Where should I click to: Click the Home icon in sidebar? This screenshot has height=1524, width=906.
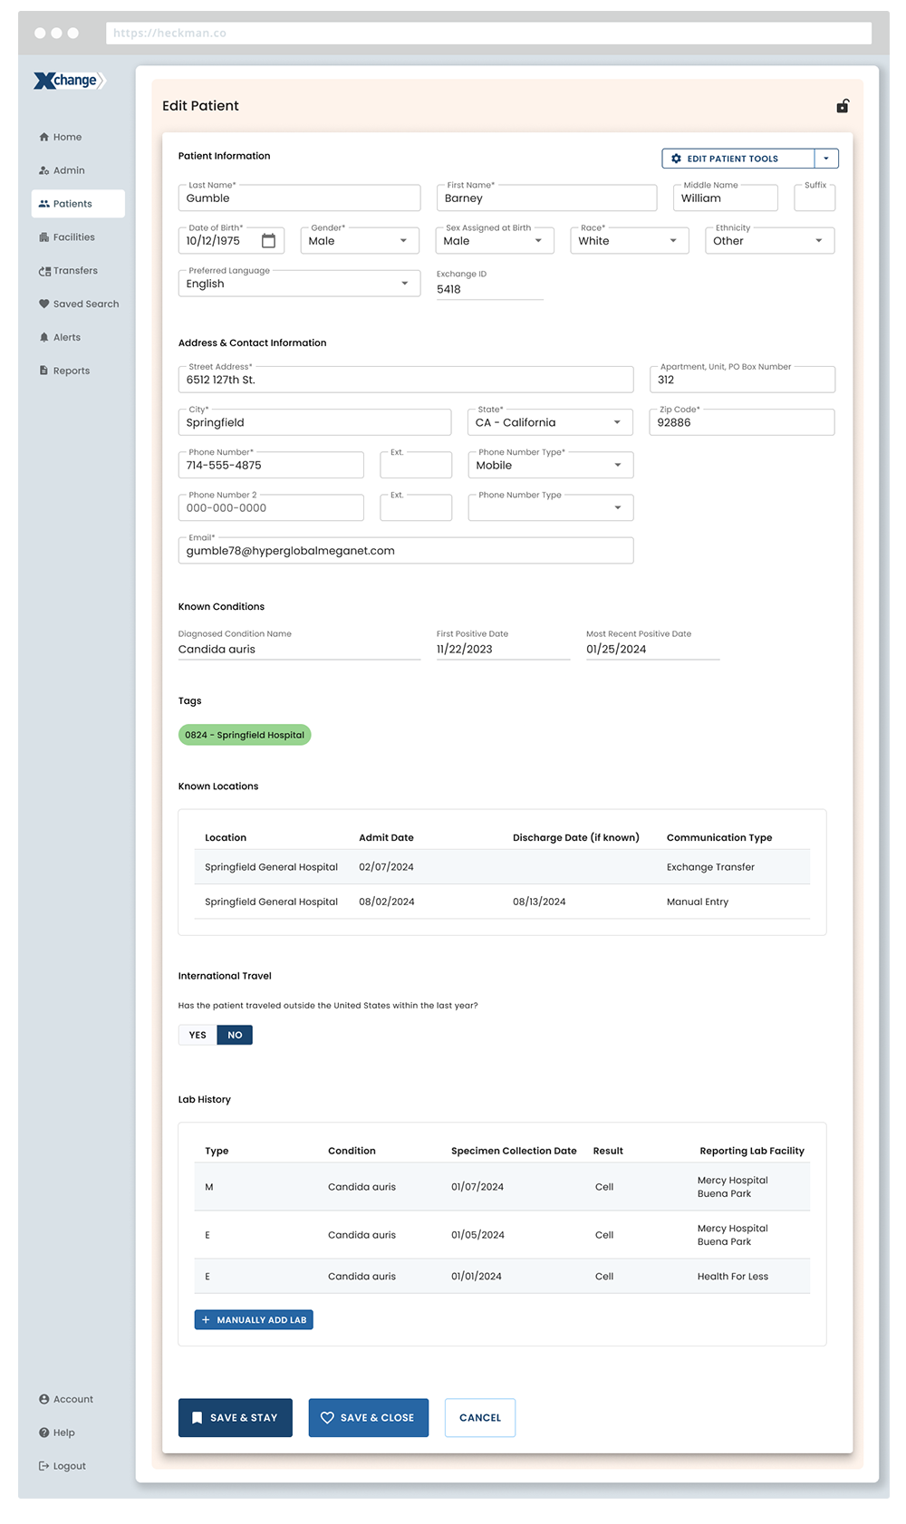point(43,137)
